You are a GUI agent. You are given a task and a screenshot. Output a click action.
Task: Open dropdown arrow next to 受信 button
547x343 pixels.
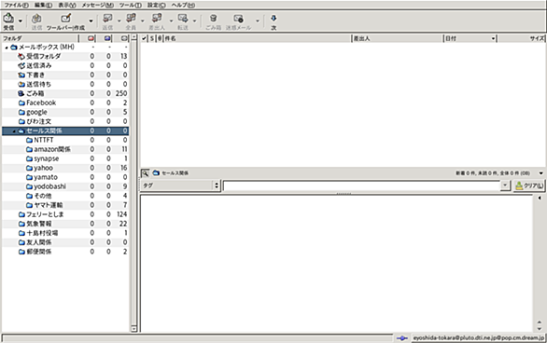21,21
